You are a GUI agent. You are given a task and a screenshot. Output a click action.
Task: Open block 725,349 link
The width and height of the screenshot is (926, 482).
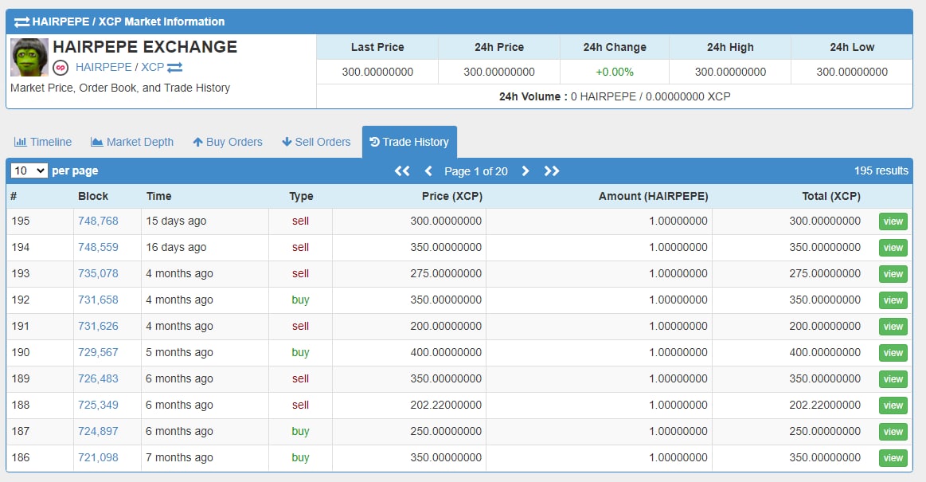(98, 406)
